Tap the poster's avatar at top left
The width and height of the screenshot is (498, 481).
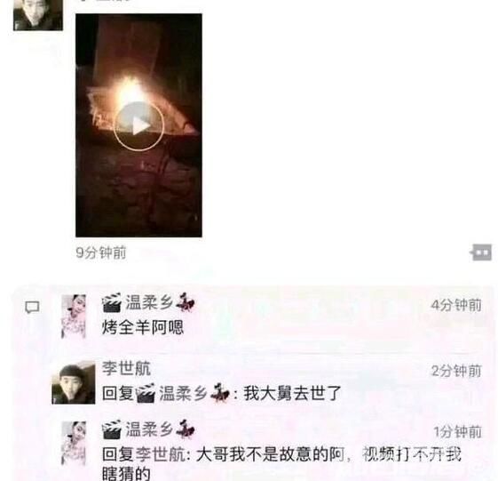click(38, 15)
